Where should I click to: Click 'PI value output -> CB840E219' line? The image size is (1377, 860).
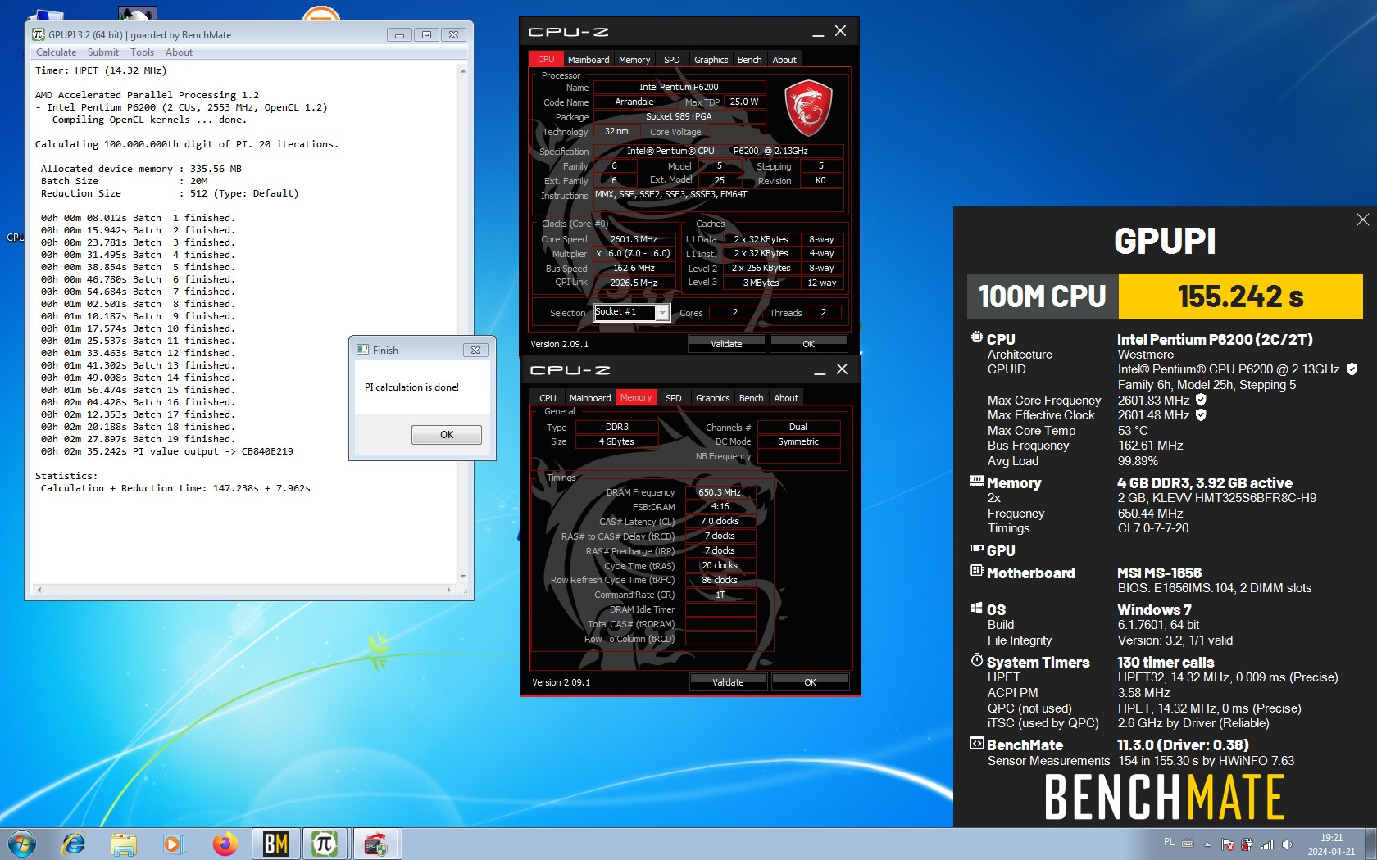click(167, 451)
